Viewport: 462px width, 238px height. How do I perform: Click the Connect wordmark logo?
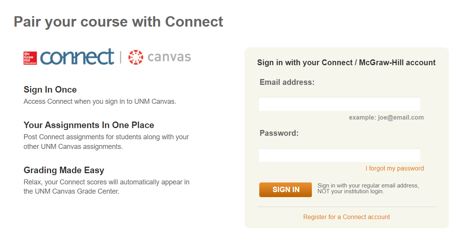tap(77, 57)
